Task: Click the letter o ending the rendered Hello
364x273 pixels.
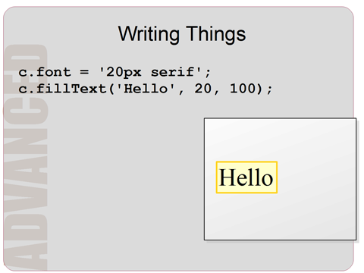Action: coord(267,180)
